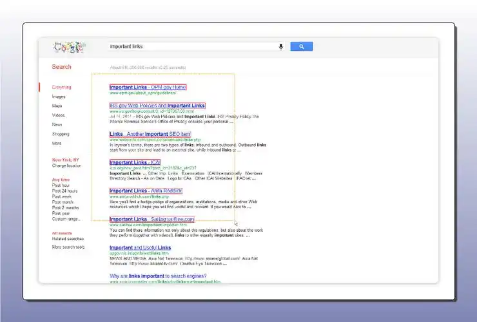Open Important Links - OPM.gov Home result
Viewport: 477px width, 322px height.
coord(148,87)
